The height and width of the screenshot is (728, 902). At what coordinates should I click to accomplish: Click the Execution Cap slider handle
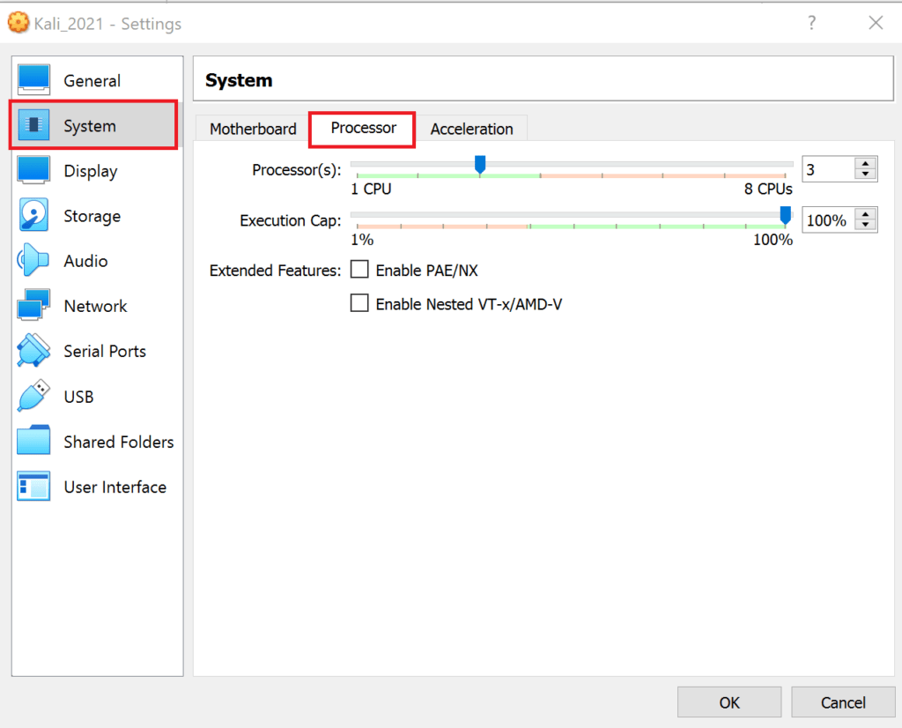pyautogui.click(x=785, y=215)
